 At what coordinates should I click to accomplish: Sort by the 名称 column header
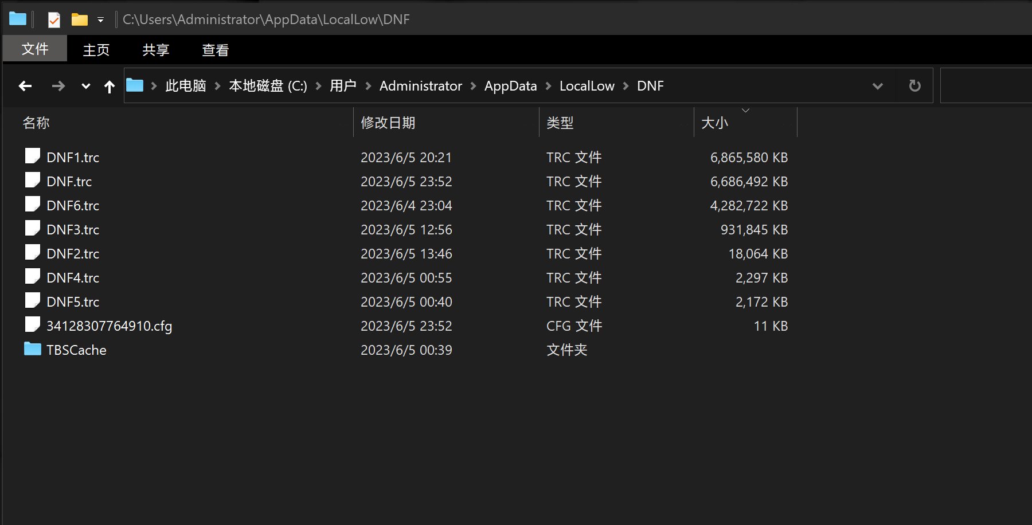(36, 123)
